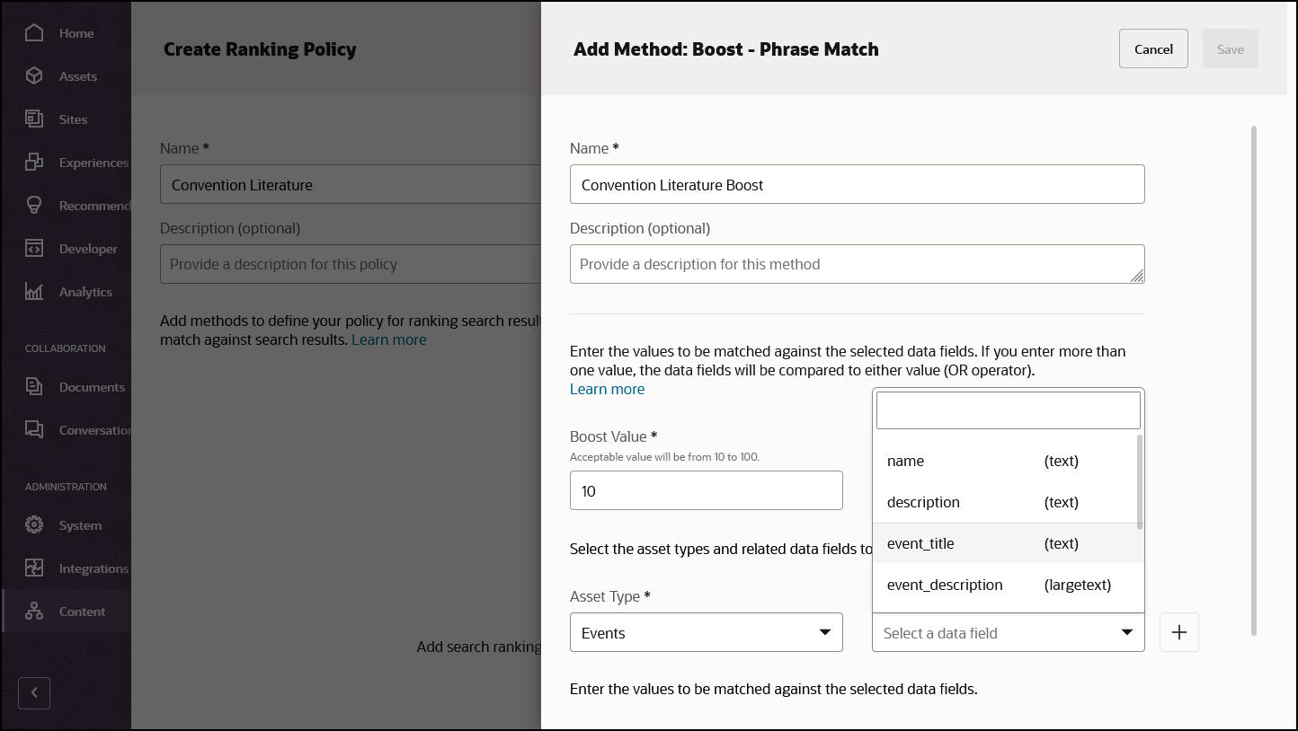Open the Select a data field dropdown

1008,633
